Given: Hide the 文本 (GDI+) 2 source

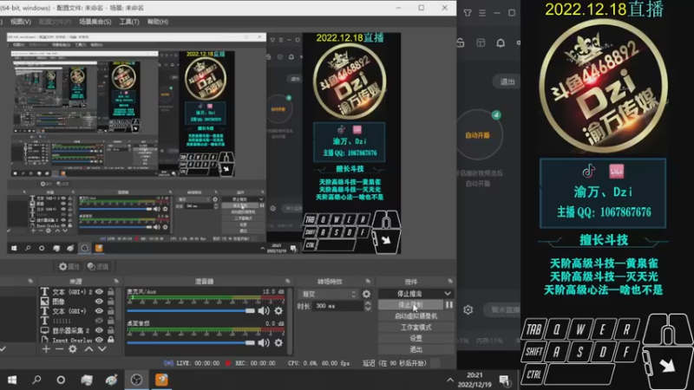Looking at the screenshot, I should click(x=99, y=292).
